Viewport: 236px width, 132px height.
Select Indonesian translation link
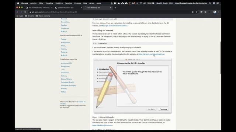(x=65, y=73)
